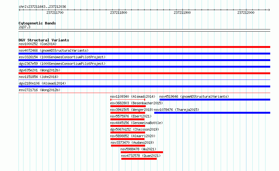Click the DGV Structural Variants track title

(x=44, y=40)
